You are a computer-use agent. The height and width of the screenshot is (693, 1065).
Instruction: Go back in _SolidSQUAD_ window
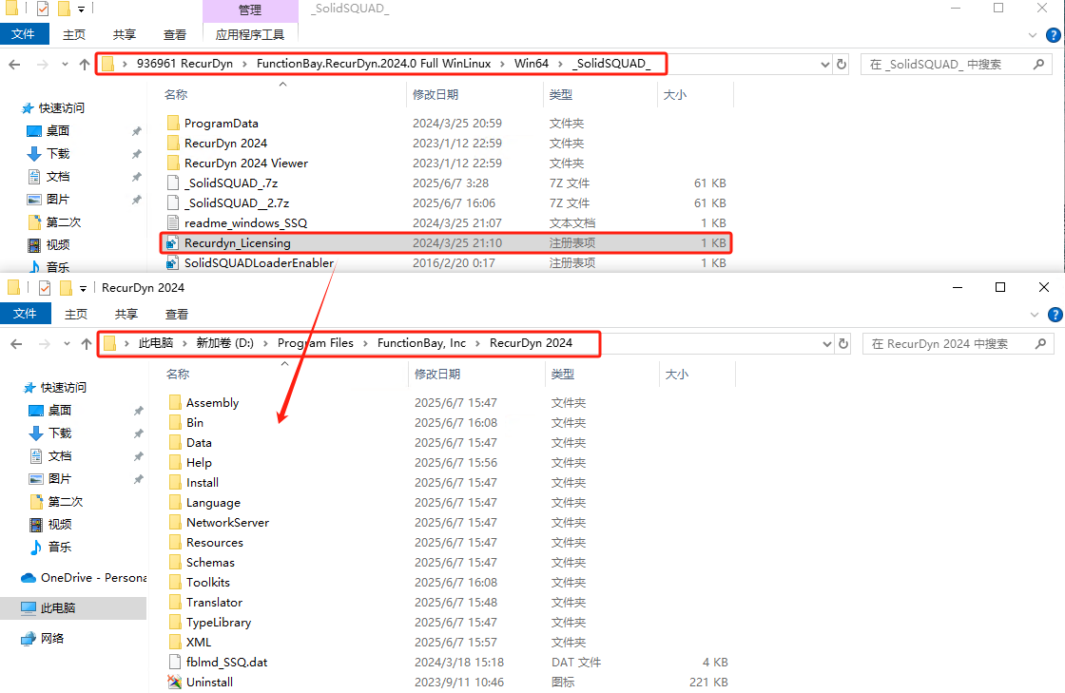(15, 65)
